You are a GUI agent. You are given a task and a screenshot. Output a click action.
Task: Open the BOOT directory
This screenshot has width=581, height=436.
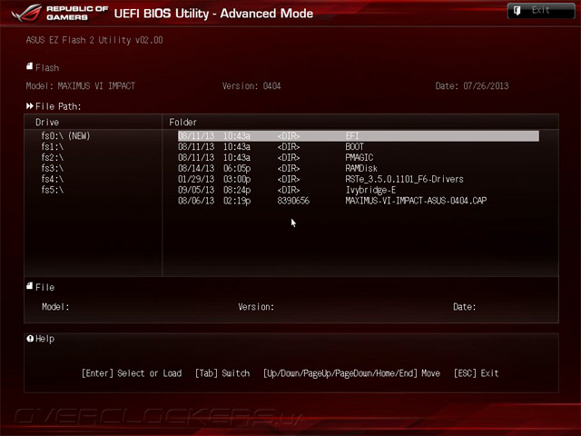354,147
